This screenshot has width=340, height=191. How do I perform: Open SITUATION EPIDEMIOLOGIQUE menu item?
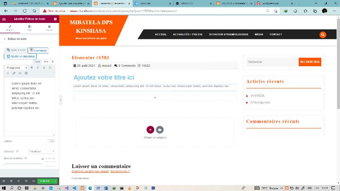229,34
